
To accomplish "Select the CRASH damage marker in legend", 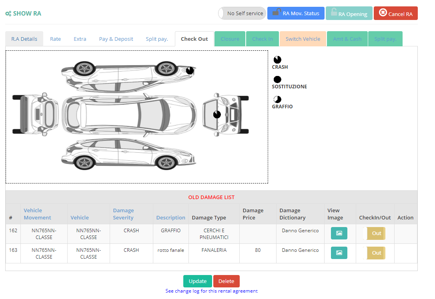I will click(x=277, y=60).
